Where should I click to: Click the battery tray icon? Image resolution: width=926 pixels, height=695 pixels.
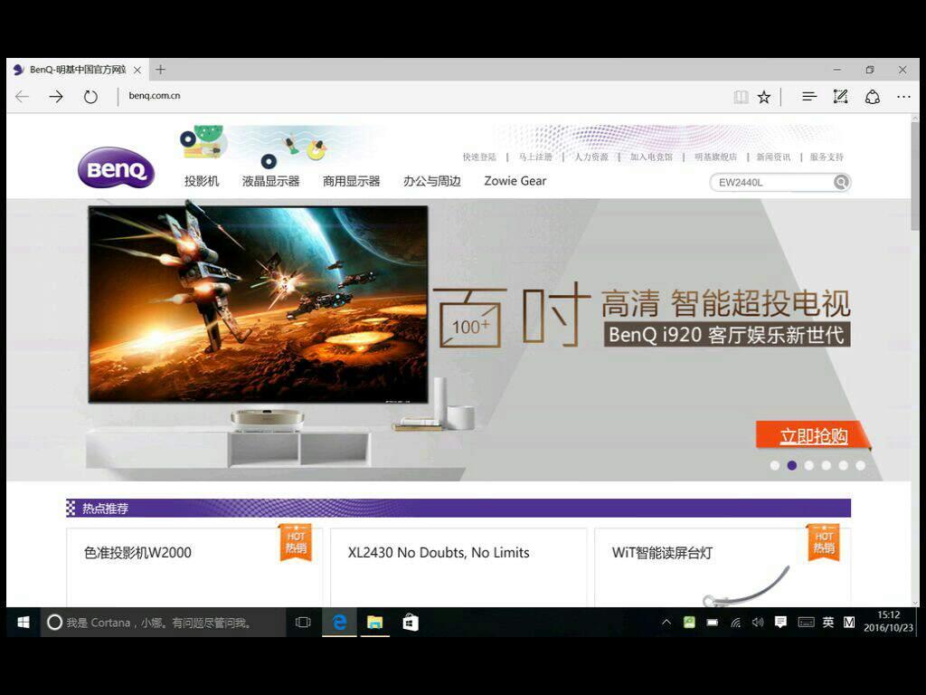click(713, 623)
